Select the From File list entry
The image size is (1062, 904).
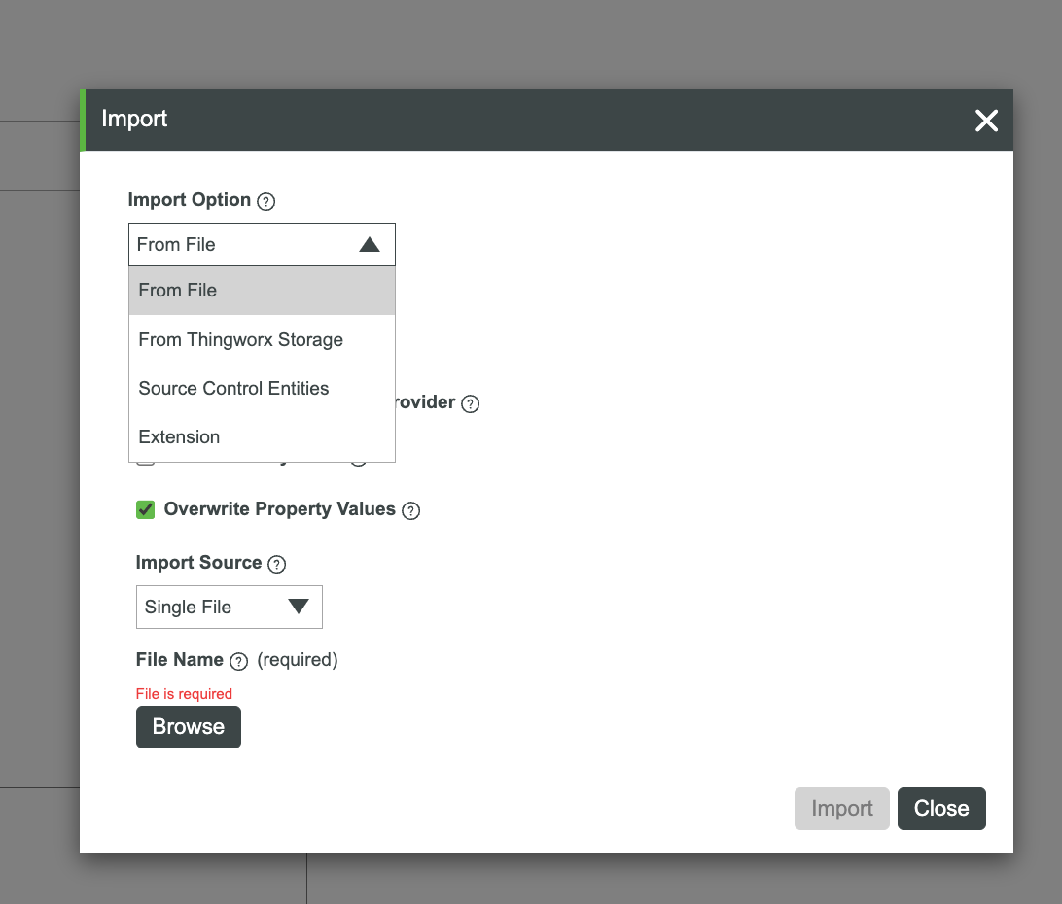178,290
